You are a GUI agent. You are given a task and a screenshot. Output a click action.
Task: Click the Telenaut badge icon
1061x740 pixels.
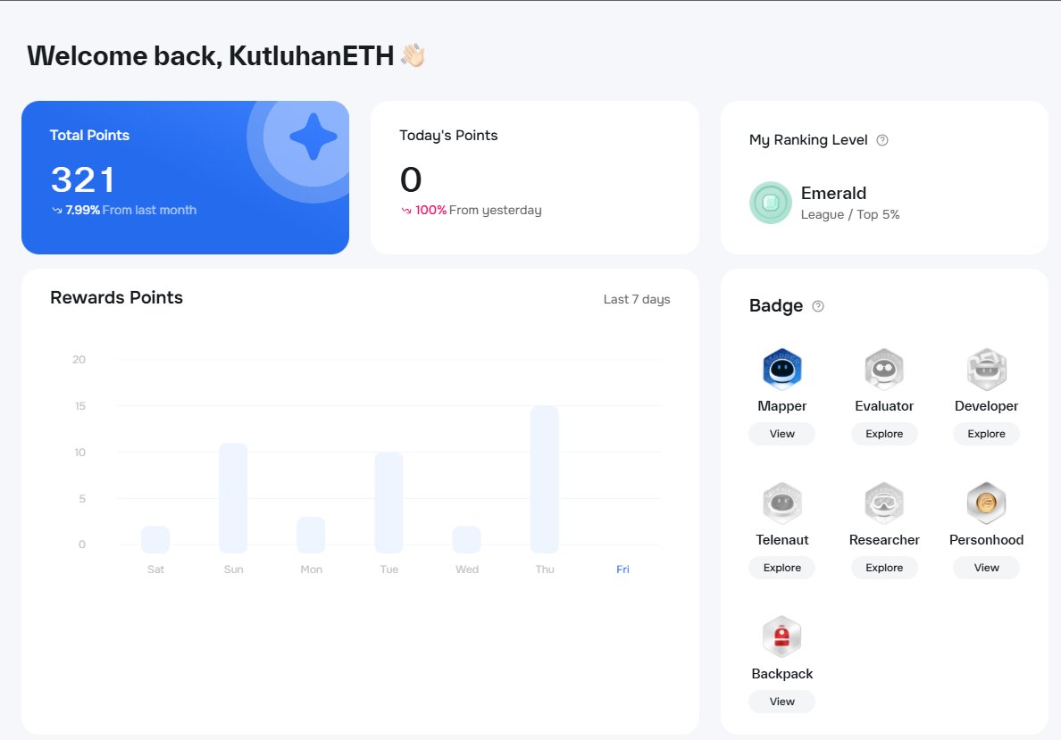click(x=782, y=503)
